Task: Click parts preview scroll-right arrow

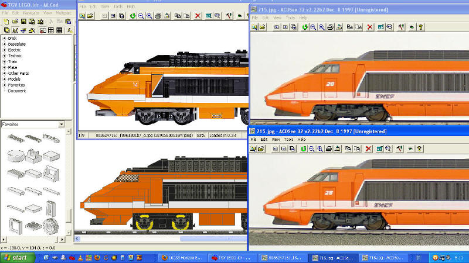Action: point(62,239)
